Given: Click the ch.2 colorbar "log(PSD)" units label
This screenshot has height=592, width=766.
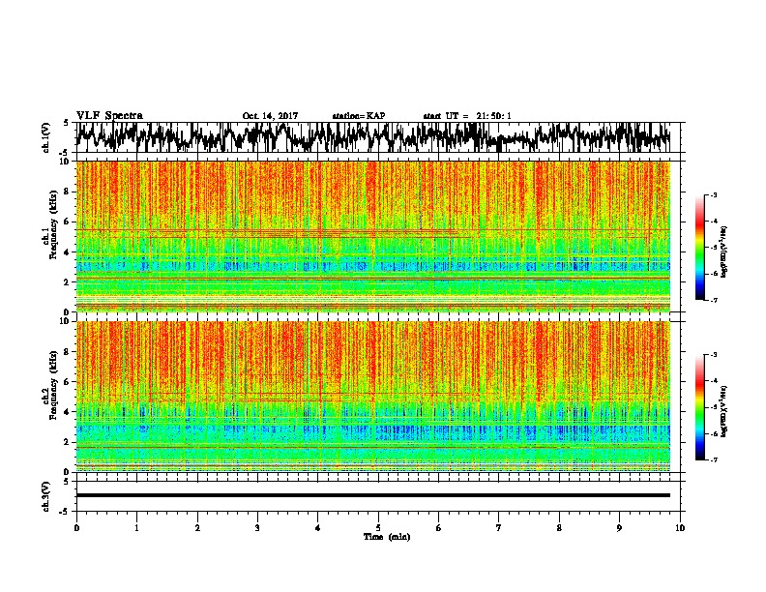Looking at the screenshot, I should (724, 411).
